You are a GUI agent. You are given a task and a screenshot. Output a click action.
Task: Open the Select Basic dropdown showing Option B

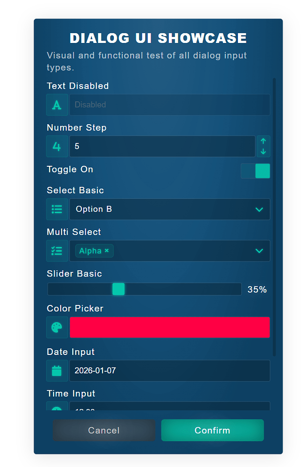pos(169,209)
